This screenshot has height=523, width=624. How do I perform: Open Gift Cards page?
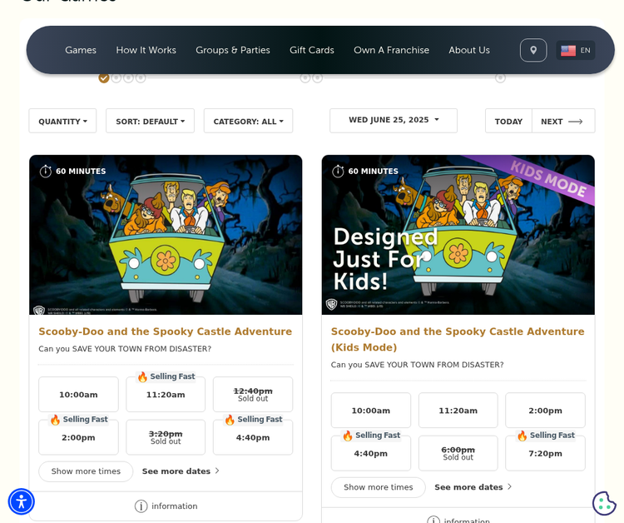312,50
